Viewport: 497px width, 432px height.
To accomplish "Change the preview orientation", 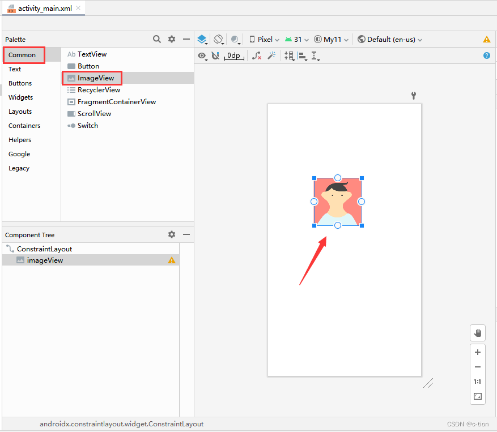I will pos(219,39).
